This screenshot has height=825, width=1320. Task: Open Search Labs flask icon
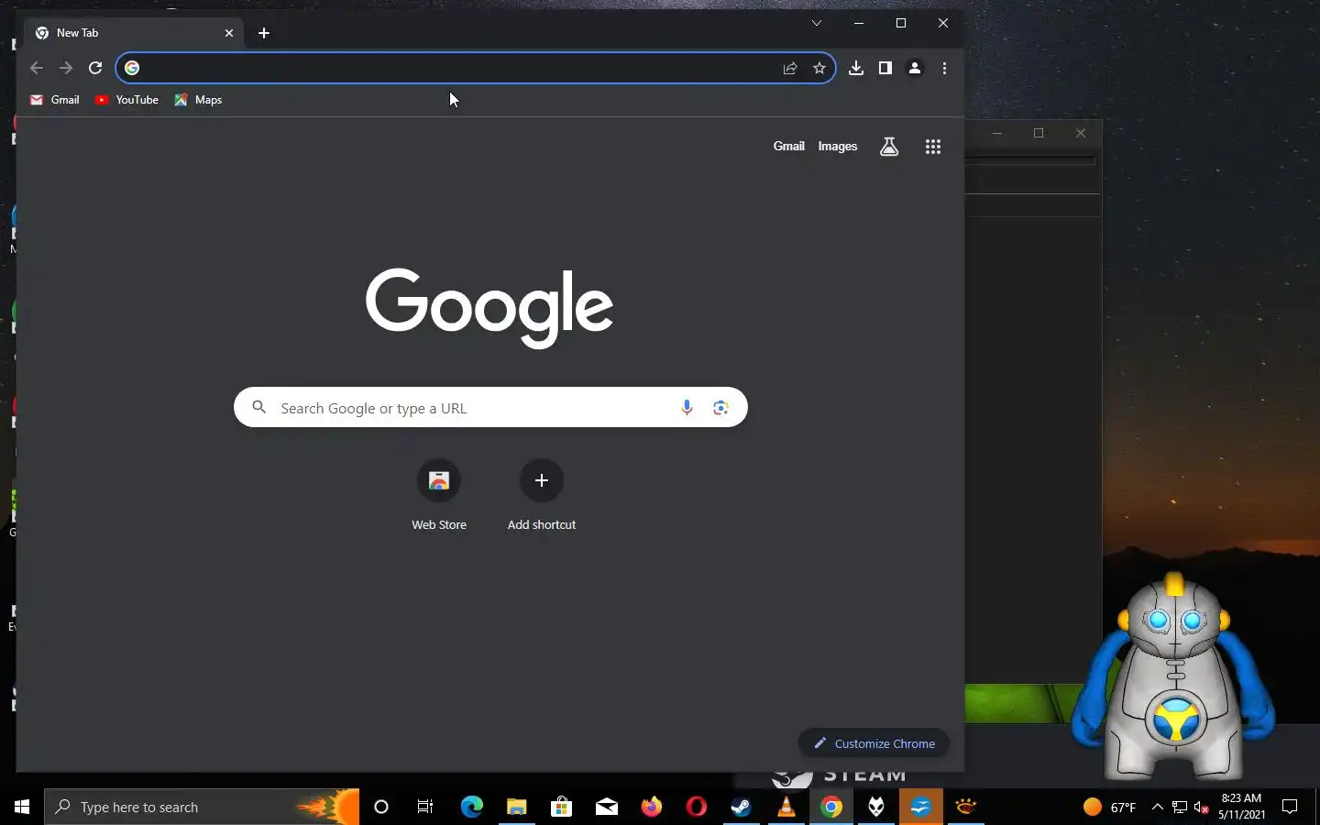click(889, 147)
